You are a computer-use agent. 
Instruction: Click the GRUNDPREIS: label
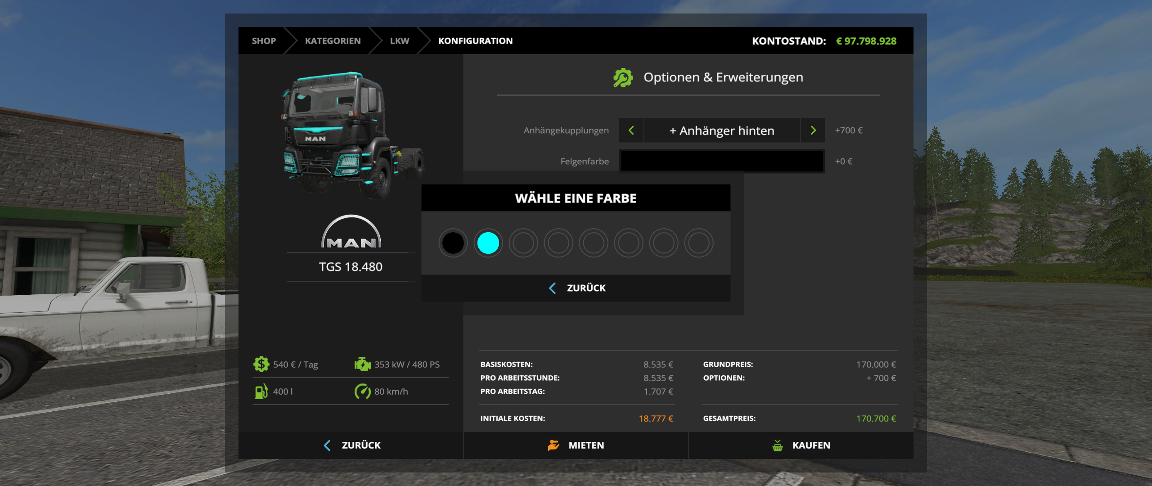point(728,364)
